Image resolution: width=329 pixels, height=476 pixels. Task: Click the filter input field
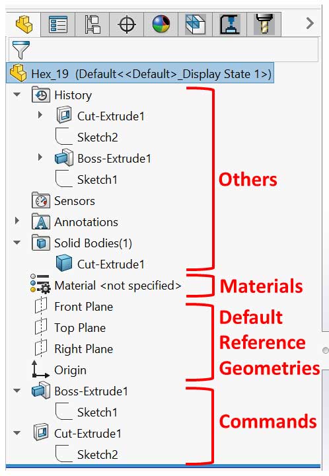tap(174, 50)
